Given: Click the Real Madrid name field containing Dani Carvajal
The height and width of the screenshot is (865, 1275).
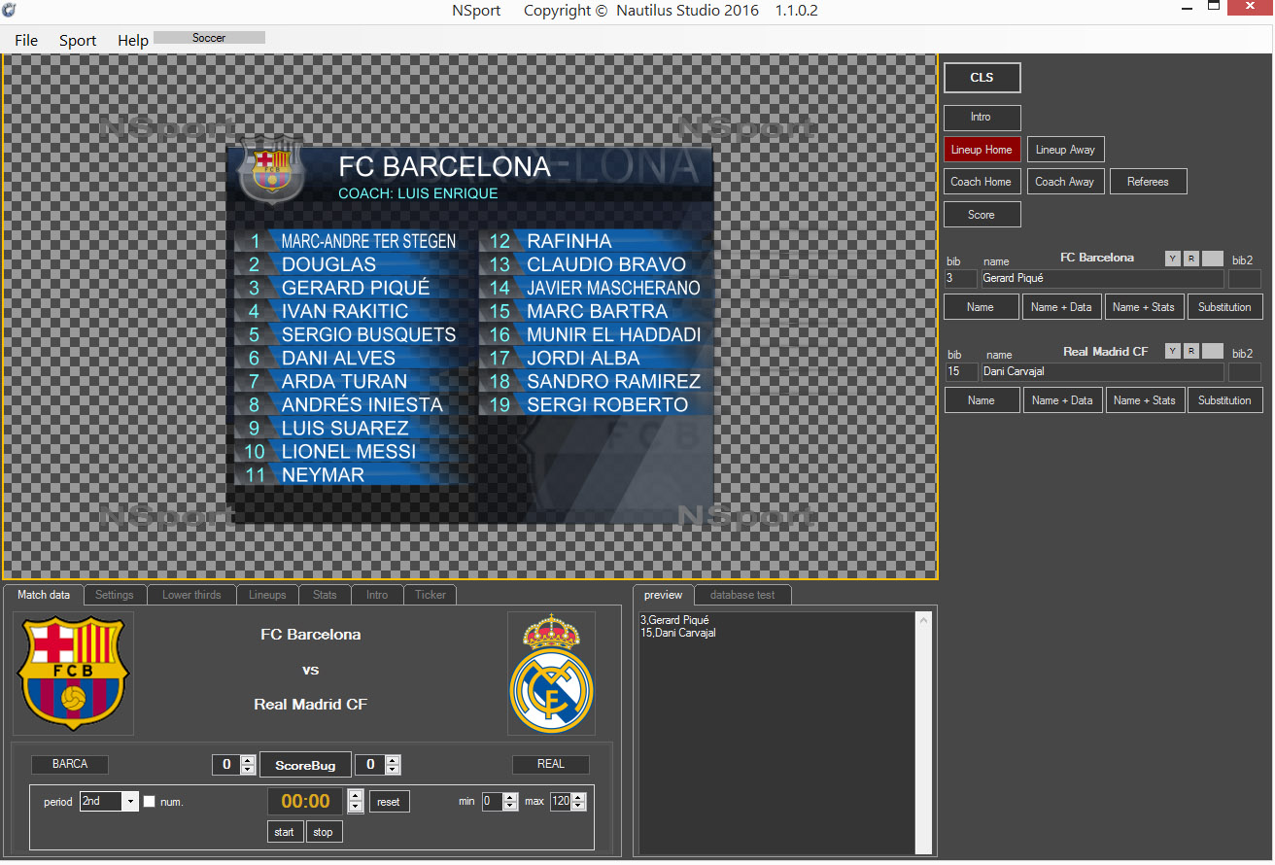Looking at the screenshot, I should (x=1102, y=371).
